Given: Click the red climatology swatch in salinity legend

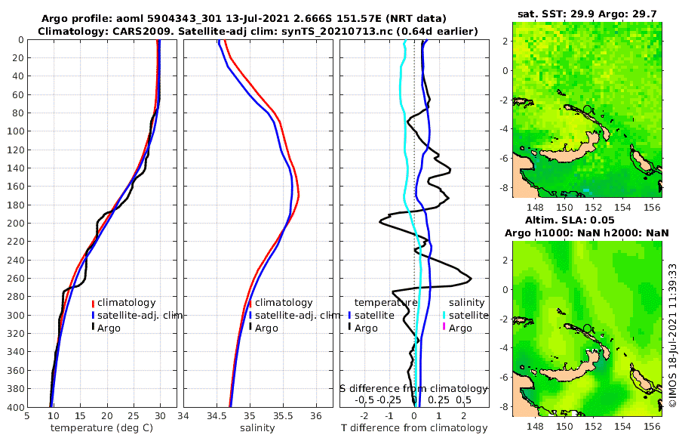Looking at the screenshot, I should pos(250,303).
